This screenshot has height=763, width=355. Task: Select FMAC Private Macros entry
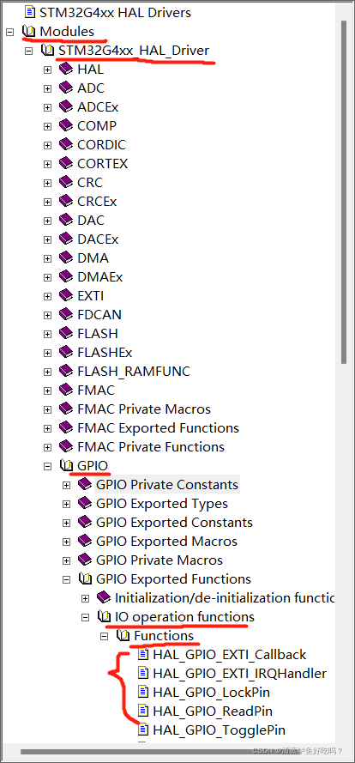click(x=144, y=409)
